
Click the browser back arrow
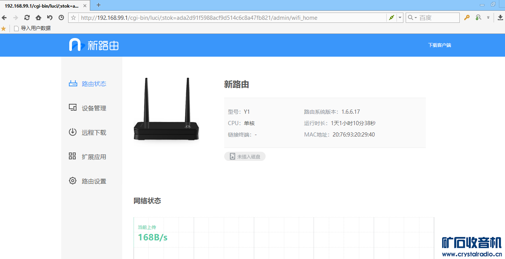(4, 17)
